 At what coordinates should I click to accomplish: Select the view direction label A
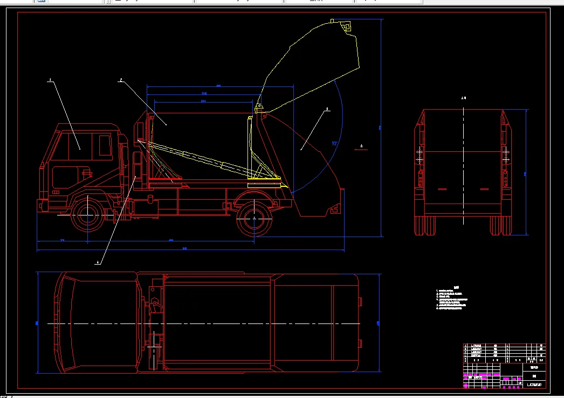(x=361, y=146)
